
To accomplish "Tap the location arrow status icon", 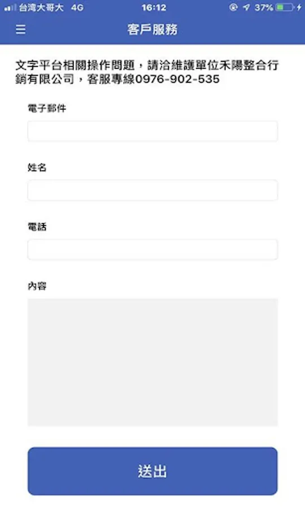I will point(246,7).
